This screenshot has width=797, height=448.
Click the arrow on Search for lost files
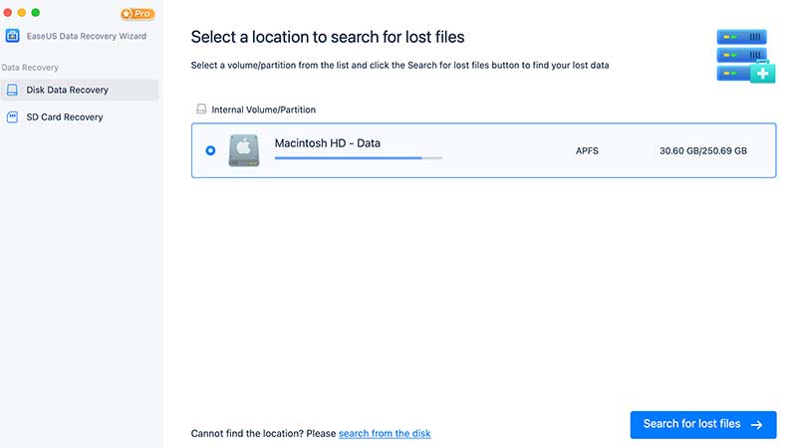click(757, 425)
